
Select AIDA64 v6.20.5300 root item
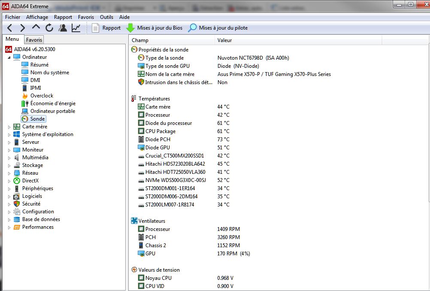coord(35,49)
